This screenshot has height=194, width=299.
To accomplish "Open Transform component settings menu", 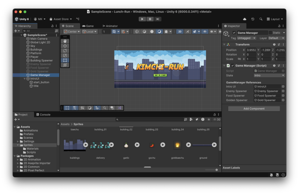I will click(x=284, y=45).
